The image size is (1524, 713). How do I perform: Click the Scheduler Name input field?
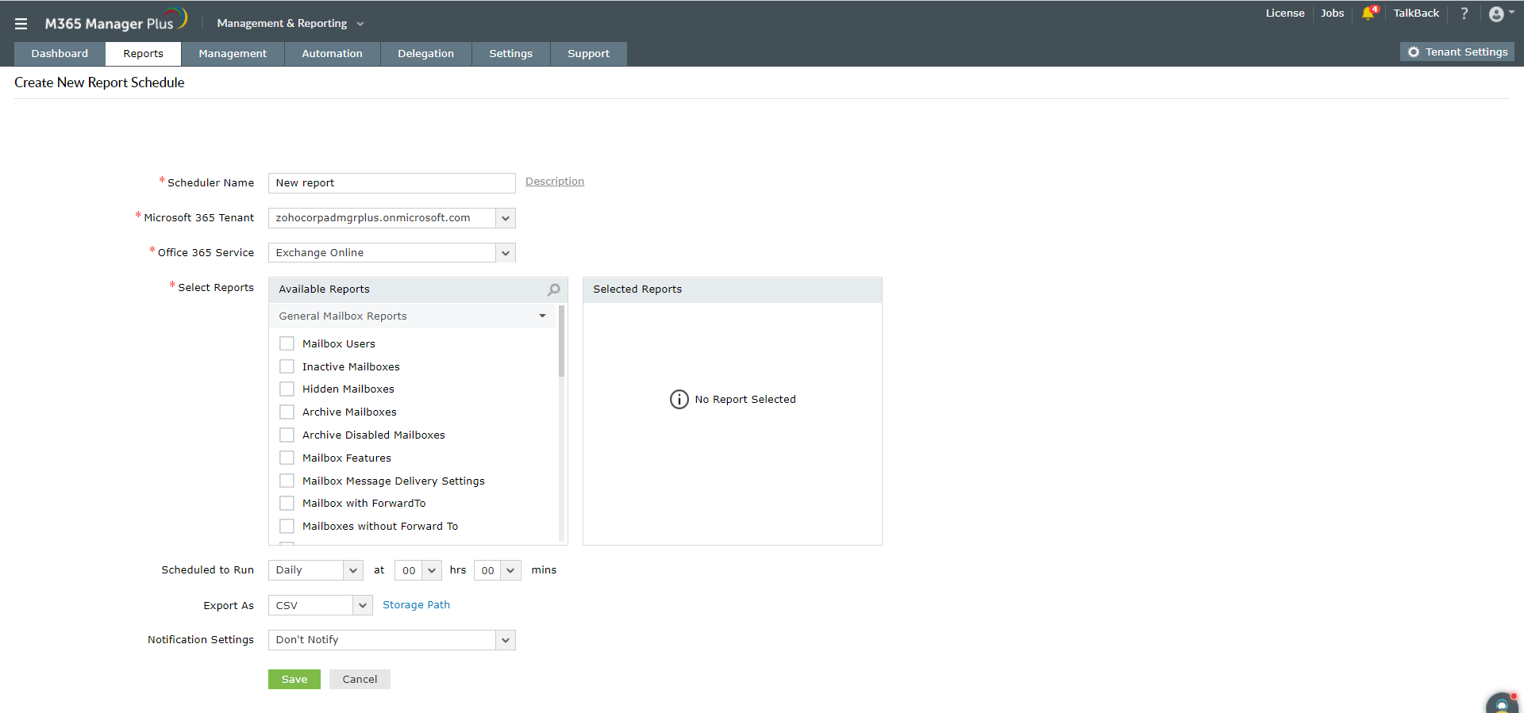point(392,183)
